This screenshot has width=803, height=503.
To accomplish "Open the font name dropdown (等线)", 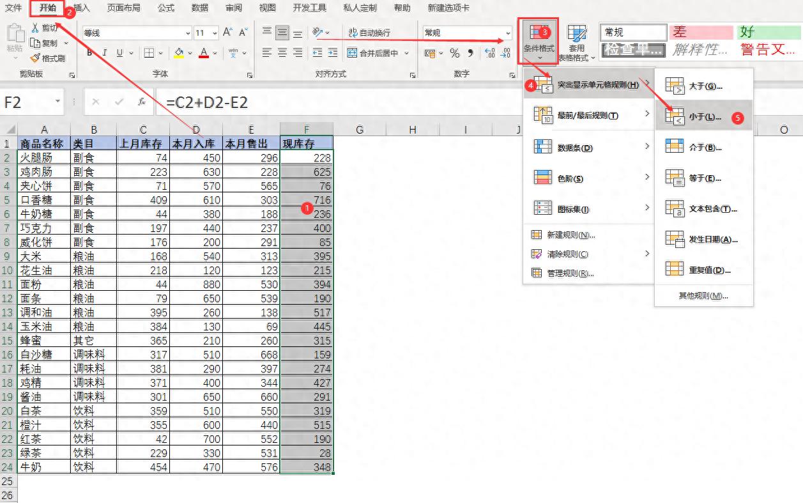I will click(x=188, y=33).
